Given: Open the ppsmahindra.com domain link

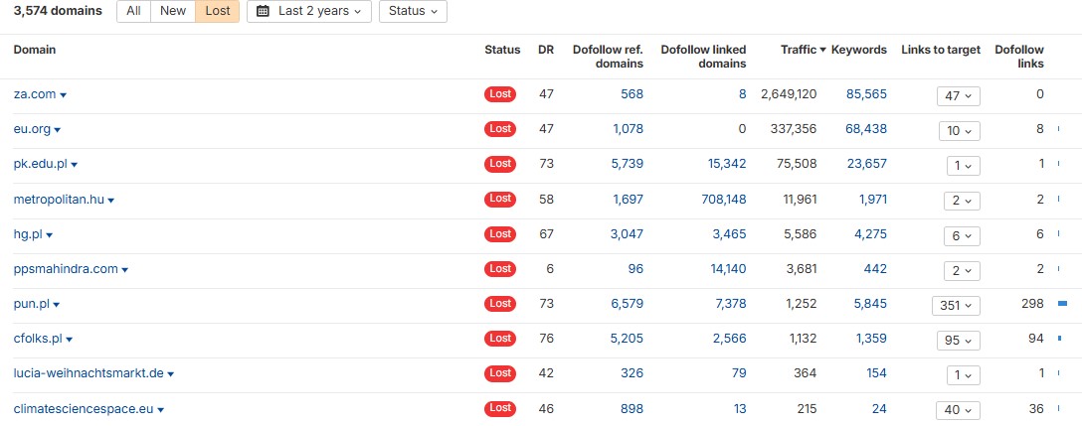Looking at the screenshot, I should click(66, 269).
